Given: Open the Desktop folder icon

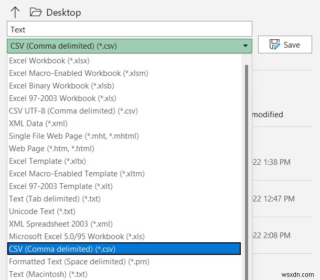Looking at the screenshot, I should click(36, 12).
